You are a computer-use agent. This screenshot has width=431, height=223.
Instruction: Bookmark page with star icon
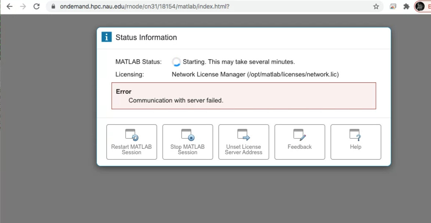point(376,6)
